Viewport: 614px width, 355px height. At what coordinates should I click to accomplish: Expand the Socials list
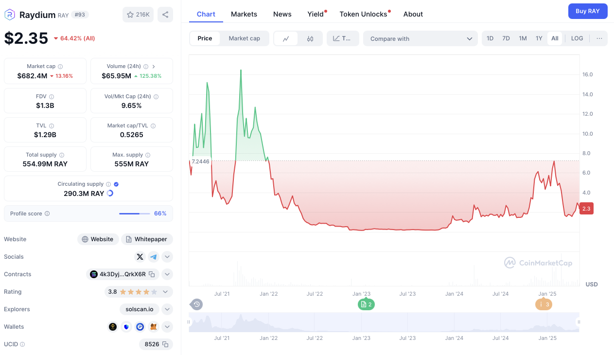point(167,257)
